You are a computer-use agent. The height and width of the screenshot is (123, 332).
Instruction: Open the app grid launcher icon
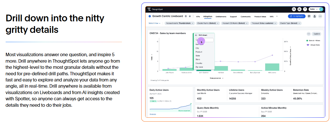299,9
